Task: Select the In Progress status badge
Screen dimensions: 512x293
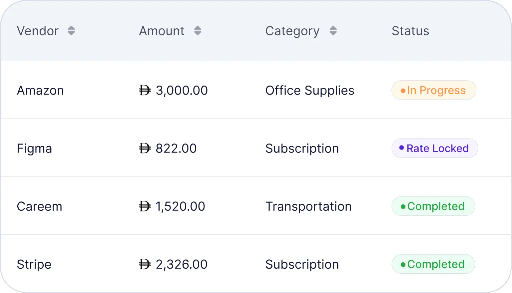Action: [434, 90]
